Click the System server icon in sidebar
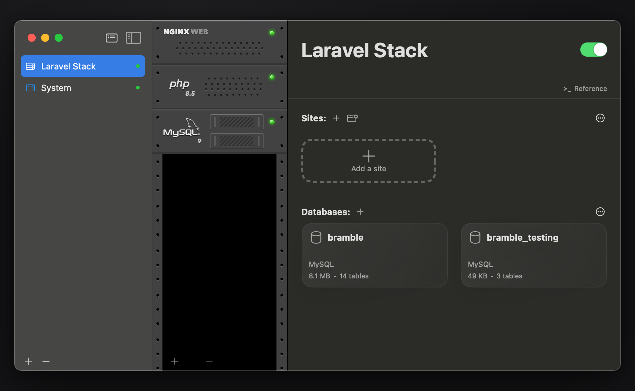 pos(30,88)
